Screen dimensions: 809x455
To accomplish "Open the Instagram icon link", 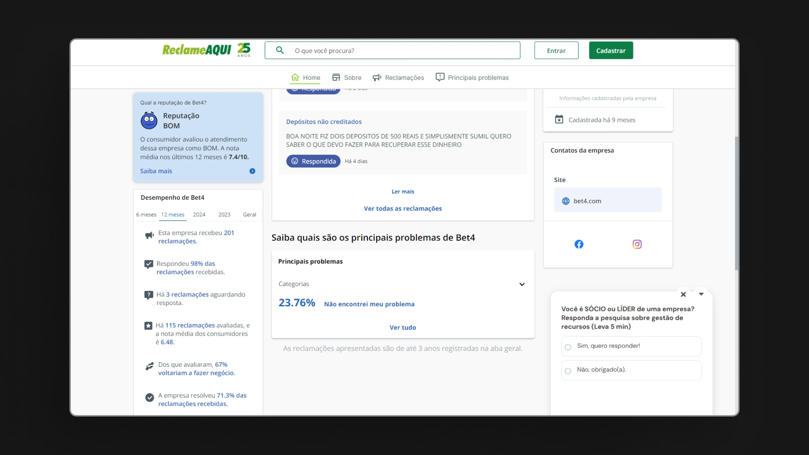I will point(637,244).
